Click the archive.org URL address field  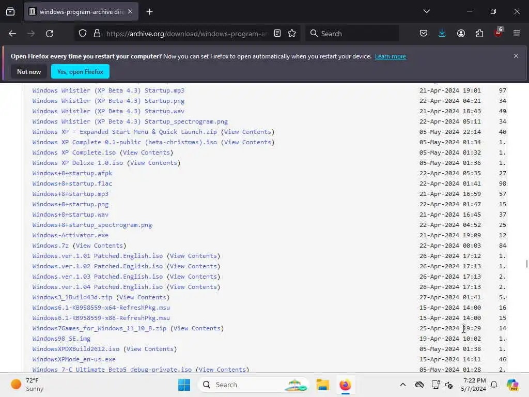[x=186, y=34]
